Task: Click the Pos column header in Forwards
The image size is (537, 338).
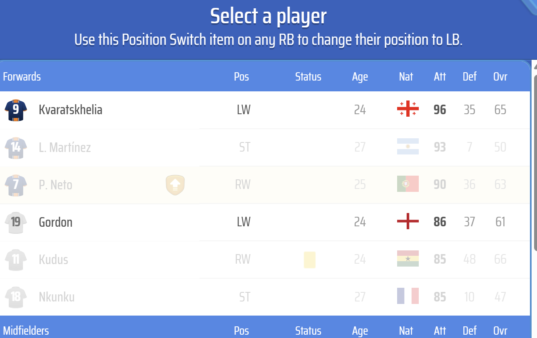Action: click(x=241, y=76)
